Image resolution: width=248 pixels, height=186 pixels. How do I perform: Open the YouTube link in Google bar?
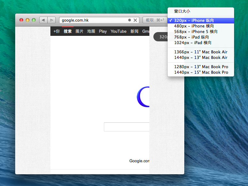pos(118,31)
